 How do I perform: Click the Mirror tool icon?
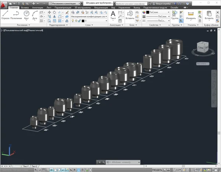(x=55, y=17)
